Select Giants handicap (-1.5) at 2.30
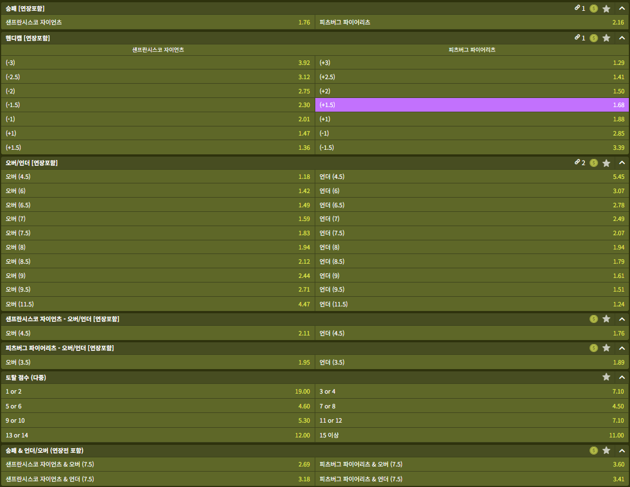630x487 pixels. click(x=158, y=105)
